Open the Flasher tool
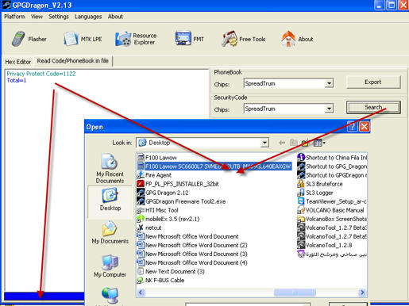The height and width of the screenshot is (306, 409). 29,39
